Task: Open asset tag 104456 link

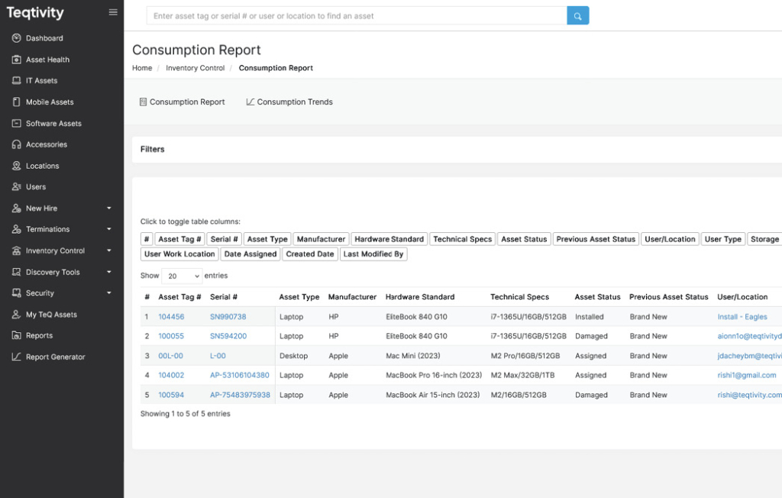Action: [x=171, y=317]
